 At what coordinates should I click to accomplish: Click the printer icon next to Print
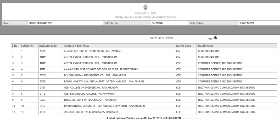tap(216, 38)
